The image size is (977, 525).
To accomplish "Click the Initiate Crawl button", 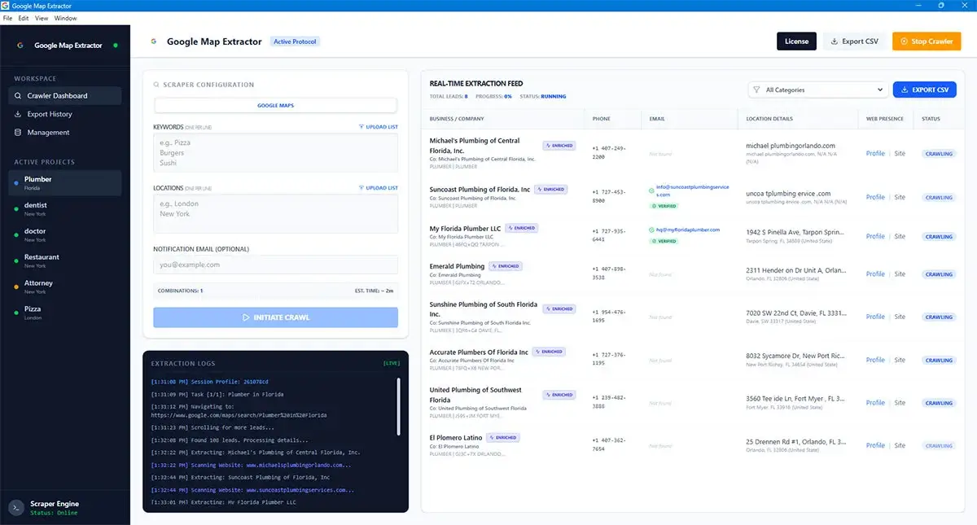I will point(275,317).
